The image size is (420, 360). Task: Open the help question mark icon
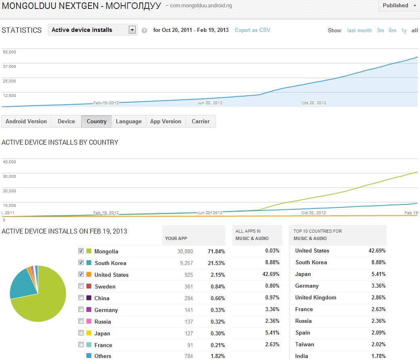tap(144, 30)
